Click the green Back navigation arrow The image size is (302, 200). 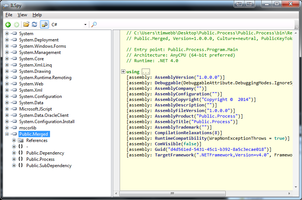click(x=8, y=24)
